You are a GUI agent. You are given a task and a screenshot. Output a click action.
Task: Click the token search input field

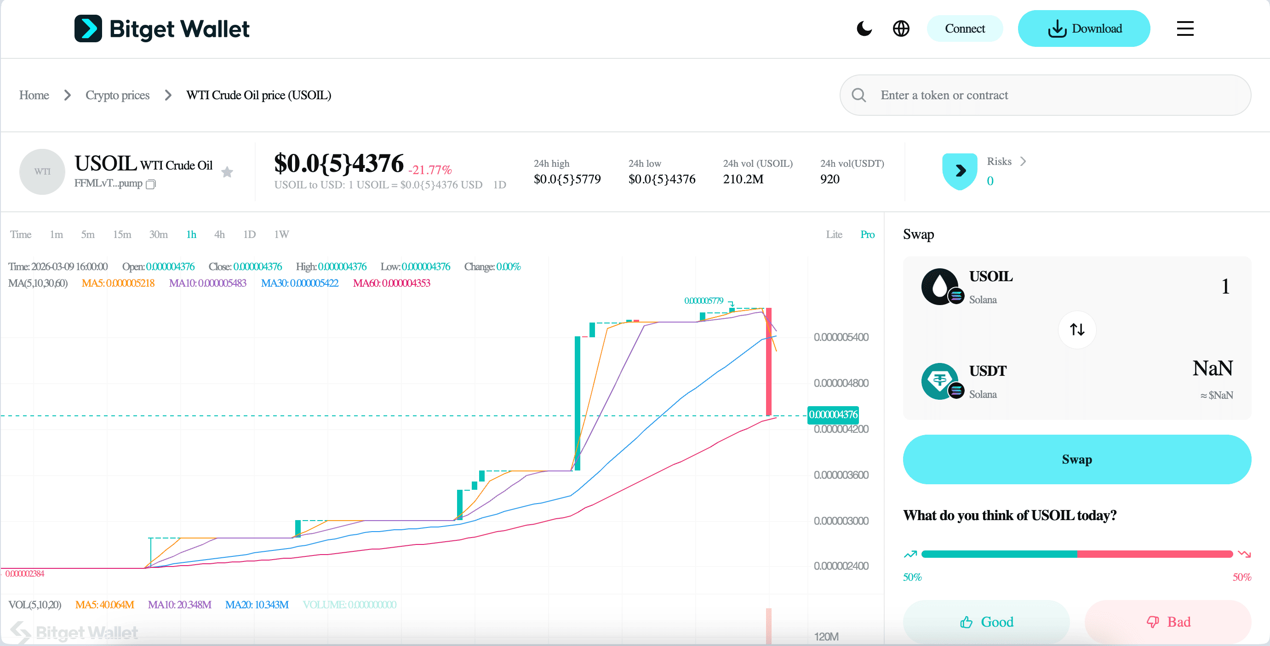click(x=1035, y=95)
